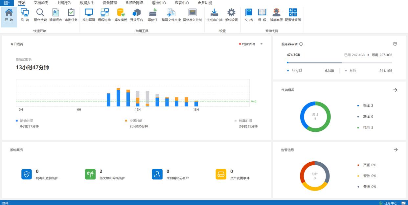Click the 配置计算器 calculator icon
408x205 pixels.
coord(293,15)
